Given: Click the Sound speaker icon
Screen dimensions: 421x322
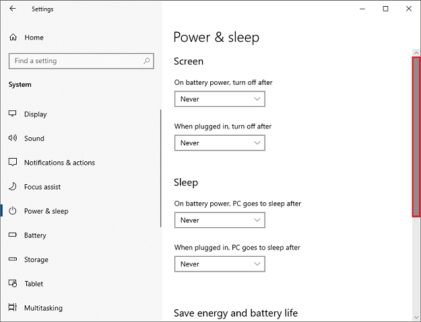Looking at the screenshot, I should 13,138.
